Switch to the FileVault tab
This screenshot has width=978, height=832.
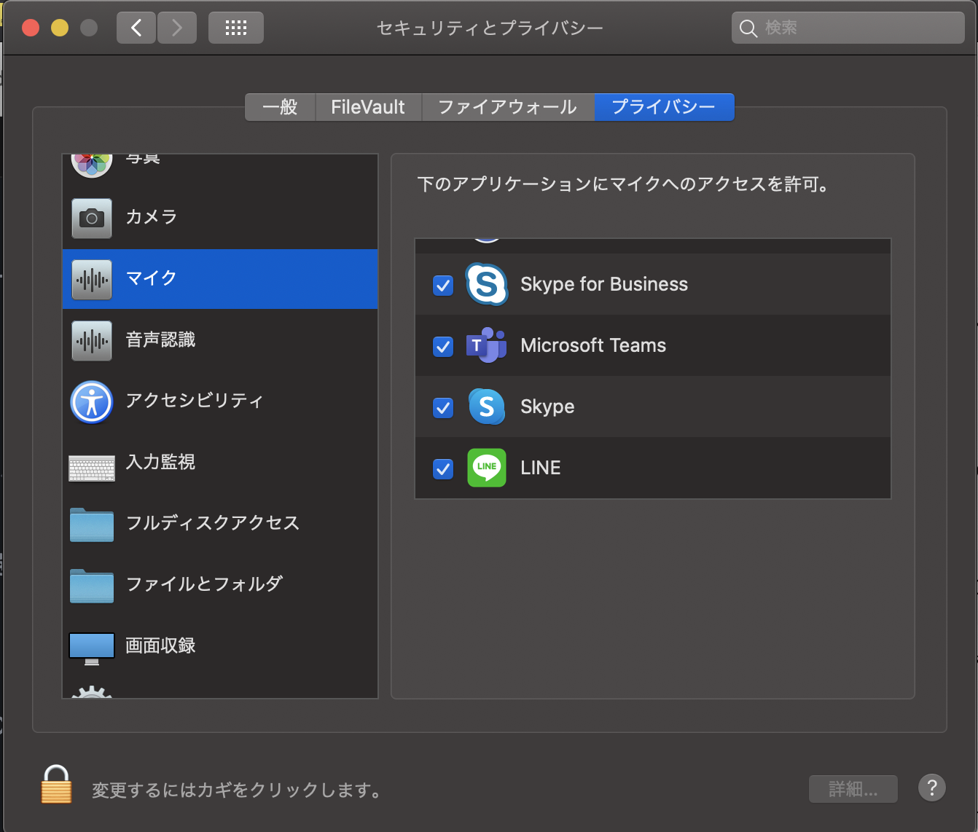point(368,107)
